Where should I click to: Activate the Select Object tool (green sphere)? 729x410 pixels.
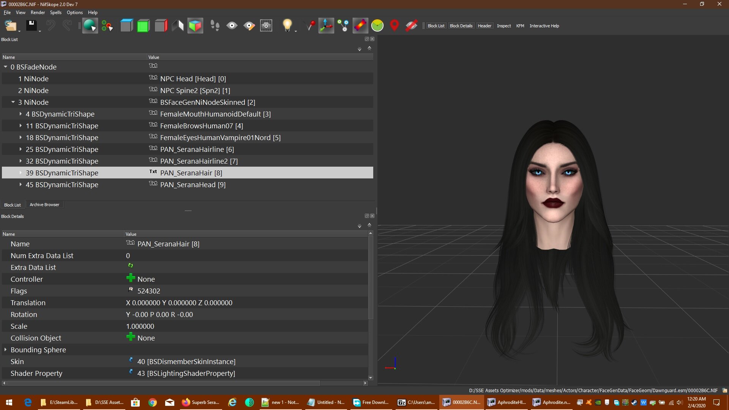click(x=90, y=26)
